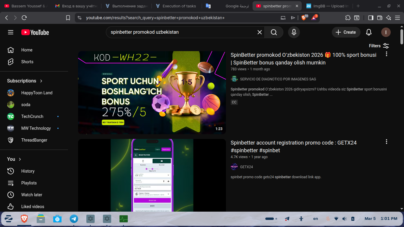Focus the browser address bar
Screen dimensions: 404x227
(x=180, y=18)
